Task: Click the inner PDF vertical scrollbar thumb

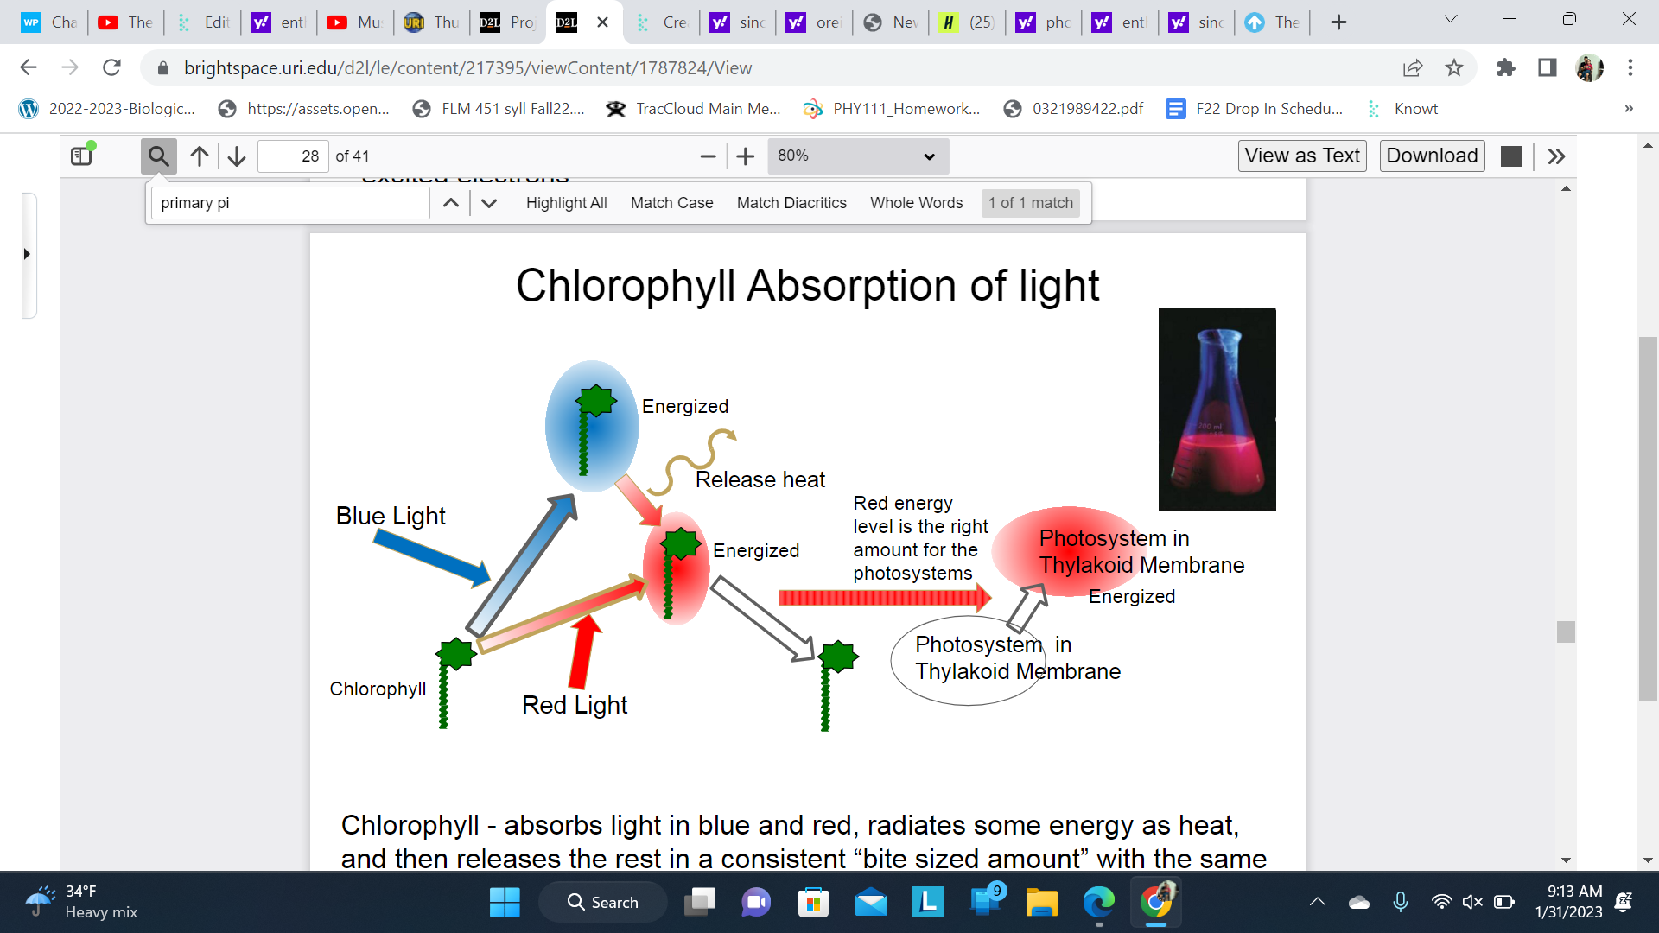Action: tap(1566, 632)
